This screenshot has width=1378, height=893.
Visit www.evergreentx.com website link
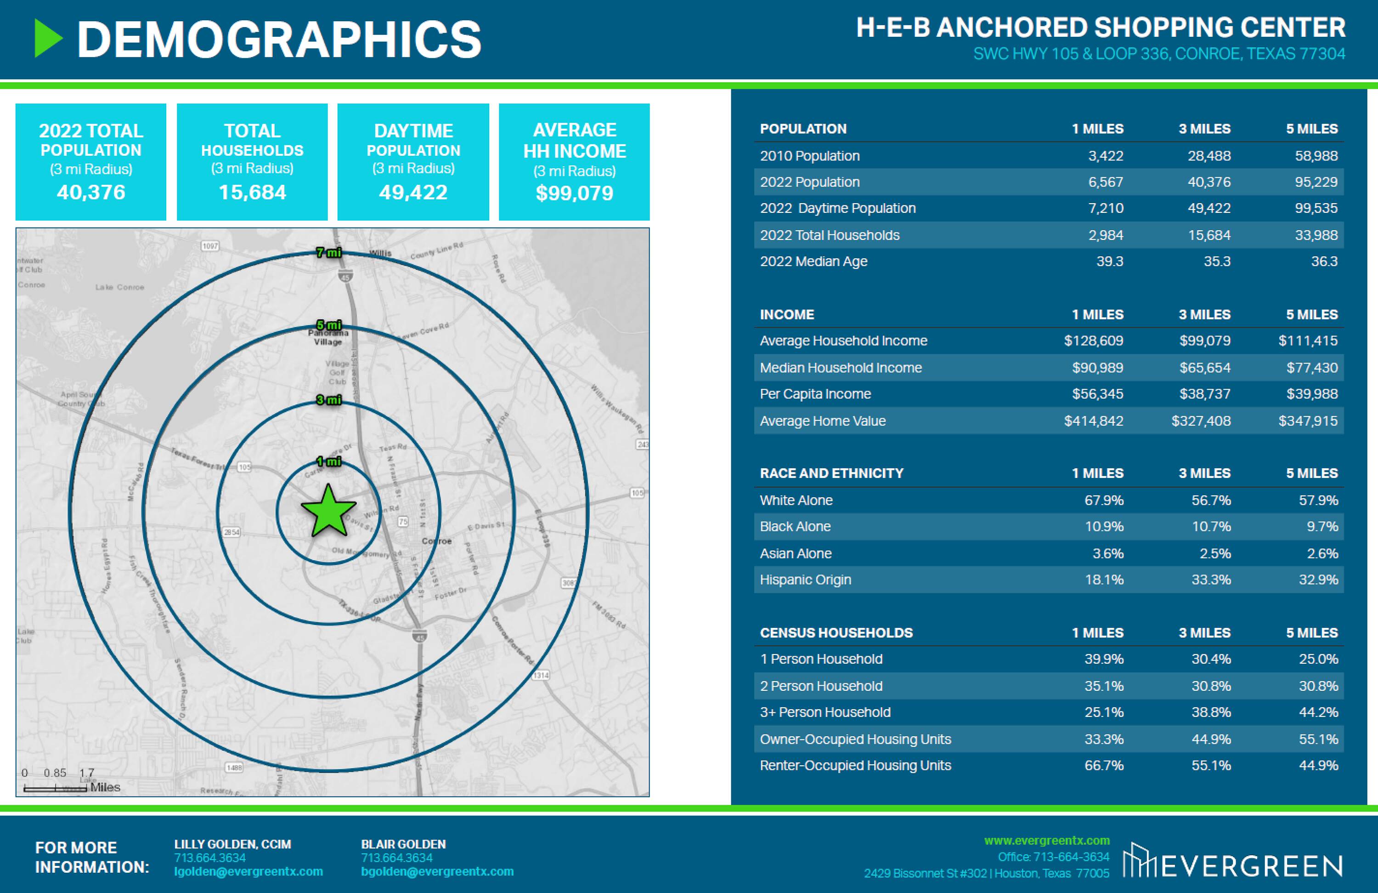(x=1047, y=840)
